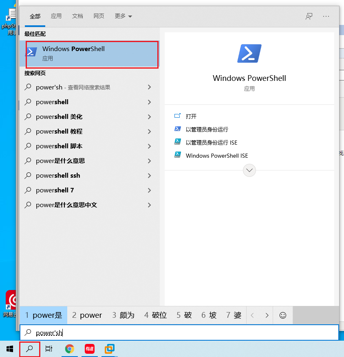Expand arrow next to powershell suggestion
Screen dimensions: 344x357
[149, 102]
